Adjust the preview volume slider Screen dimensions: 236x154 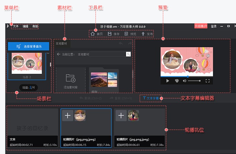point(194,81)
